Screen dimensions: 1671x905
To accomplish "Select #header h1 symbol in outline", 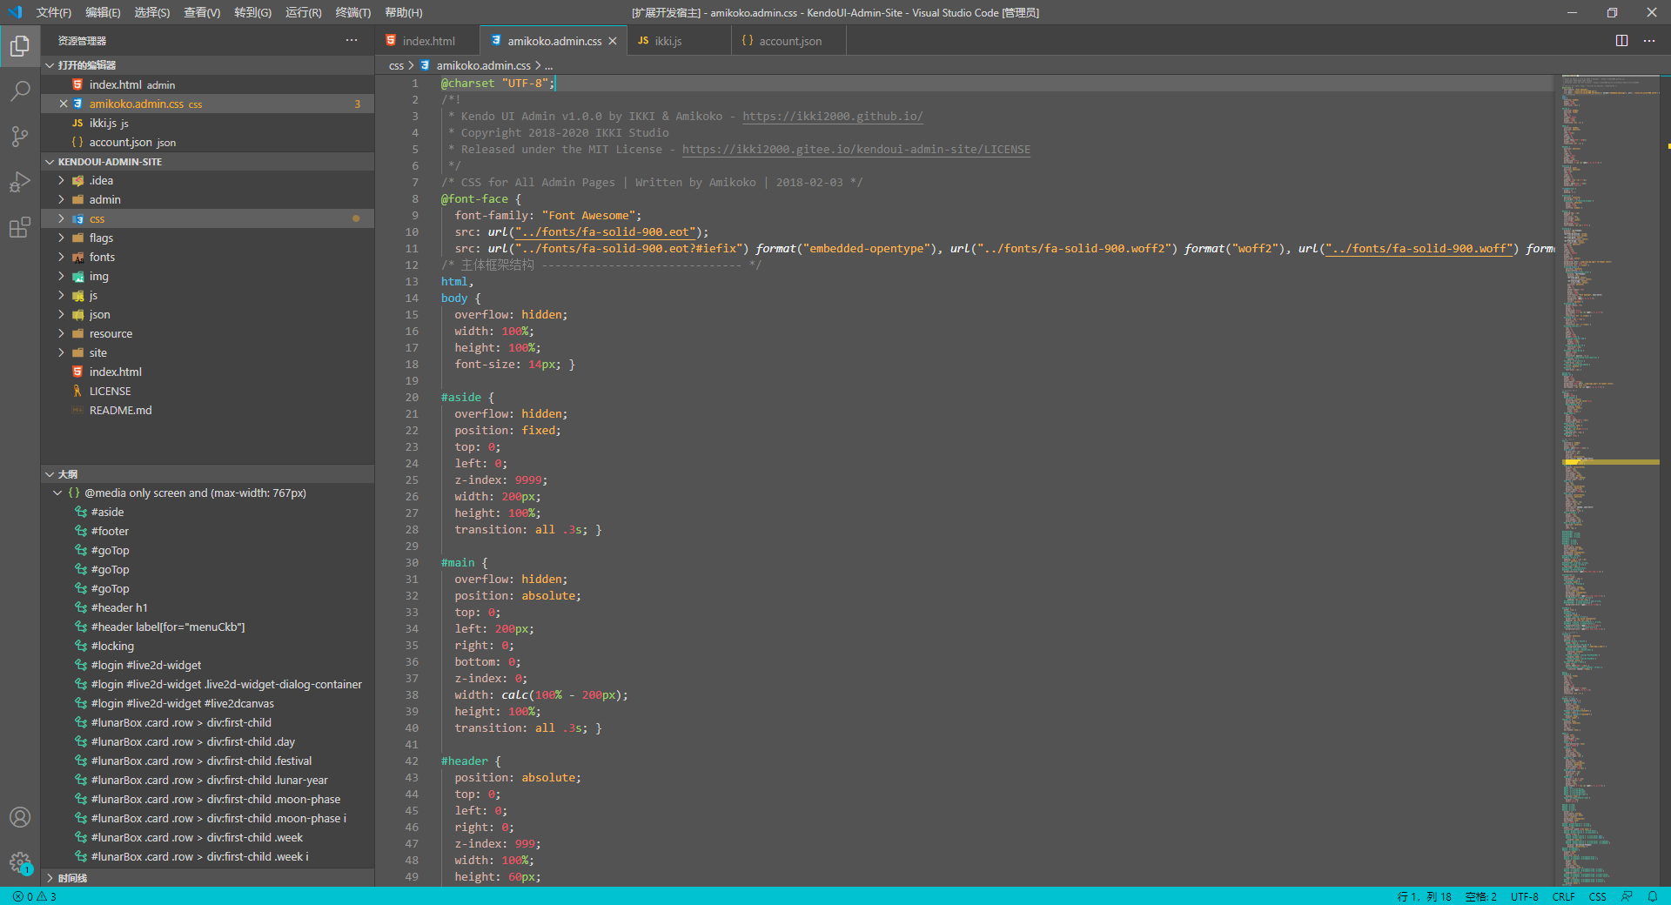I will [x=119, y=608].
